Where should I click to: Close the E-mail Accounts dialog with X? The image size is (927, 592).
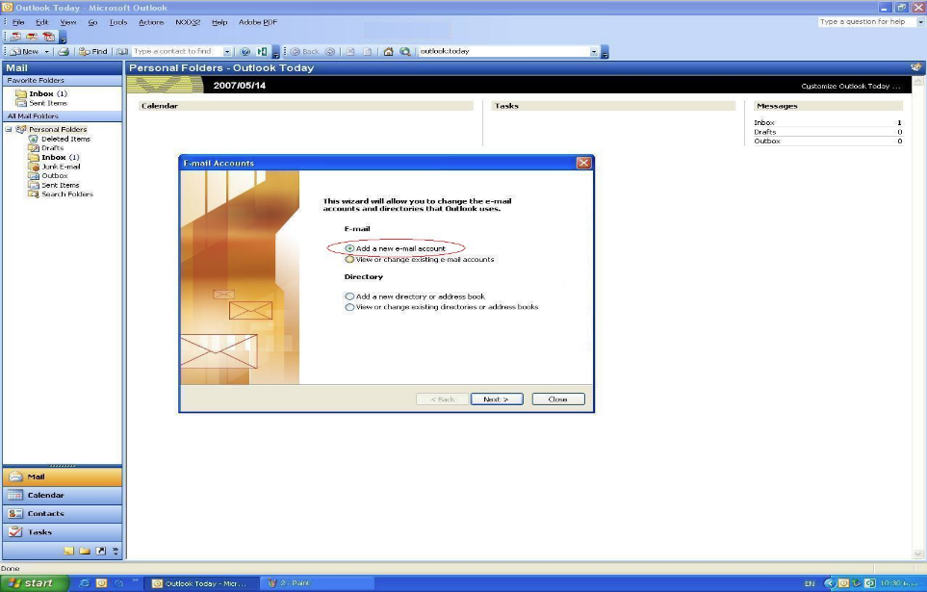click(x=583, y=163)
